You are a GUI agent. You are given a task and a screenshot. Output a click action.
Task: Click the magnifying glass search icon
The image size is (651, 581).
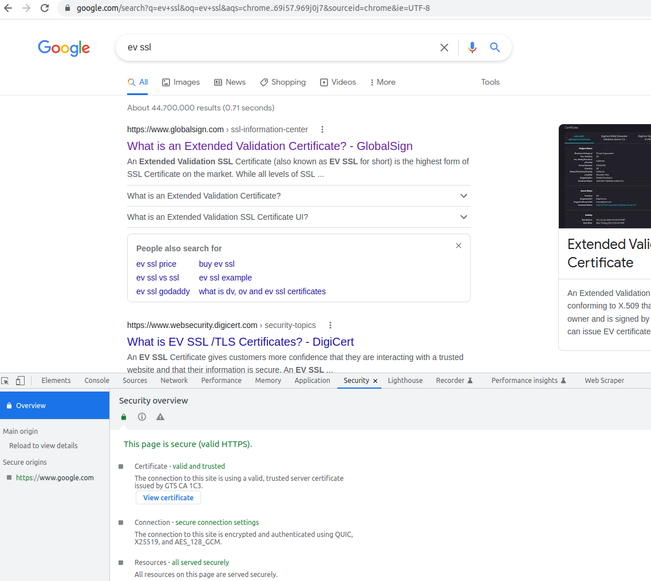tap(495, 48)
